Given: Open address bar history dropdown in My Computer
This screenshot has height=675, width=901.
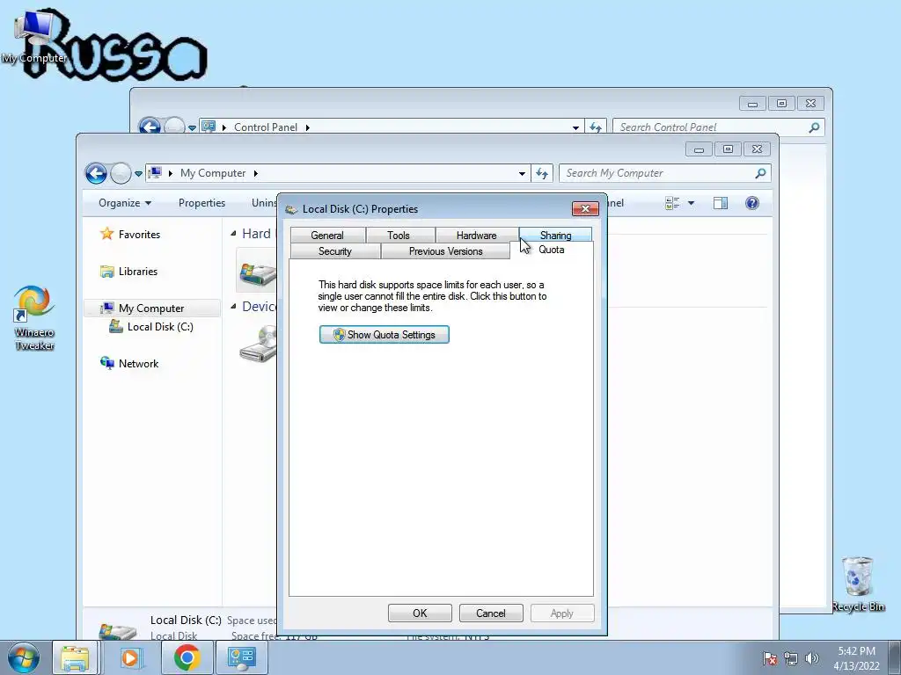Looking at the screenshot, I should coord(522,173).
